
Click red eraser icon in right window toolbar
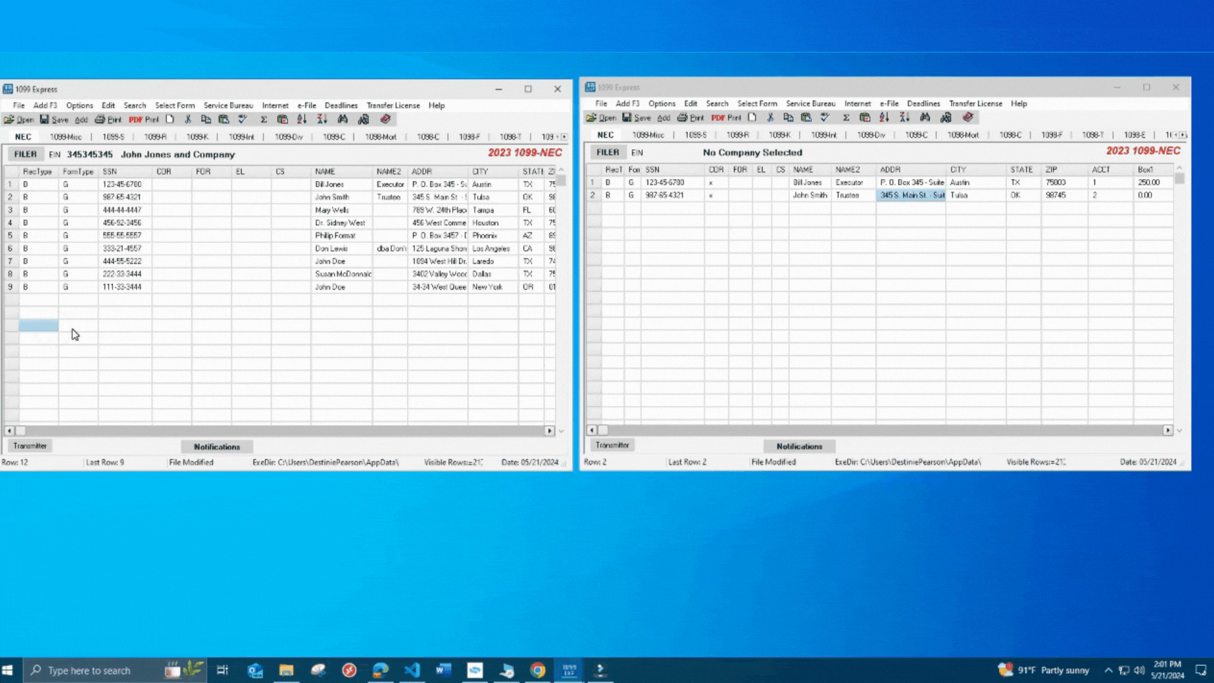(x=967, y=117)
